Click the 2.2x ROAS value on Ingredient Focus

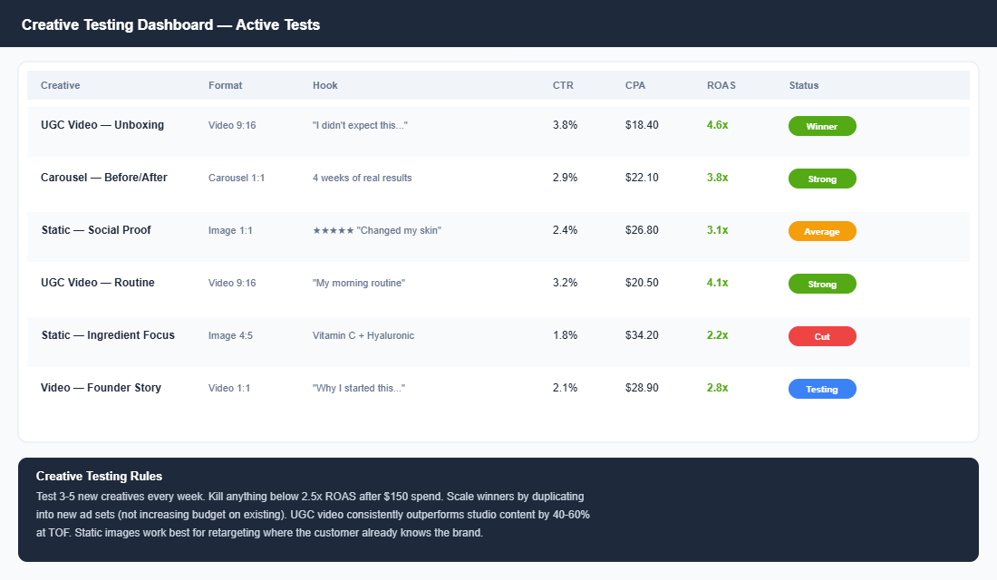click(x=717, y=335)
